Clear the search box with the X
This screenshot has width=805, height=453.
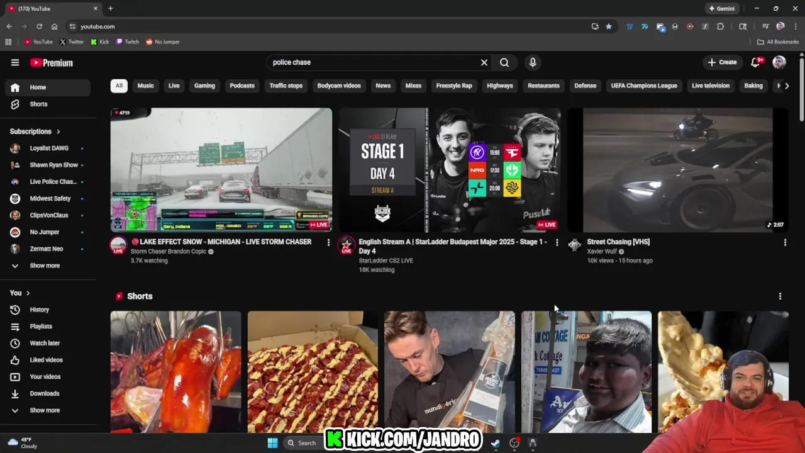[484, 62]
